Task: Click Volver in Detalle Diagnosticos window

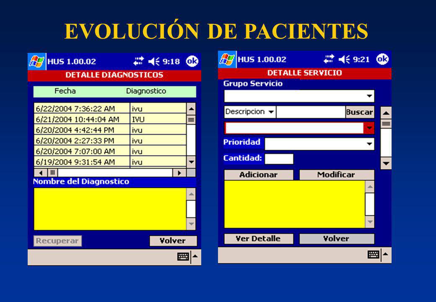Action: (x=173, y=241)
